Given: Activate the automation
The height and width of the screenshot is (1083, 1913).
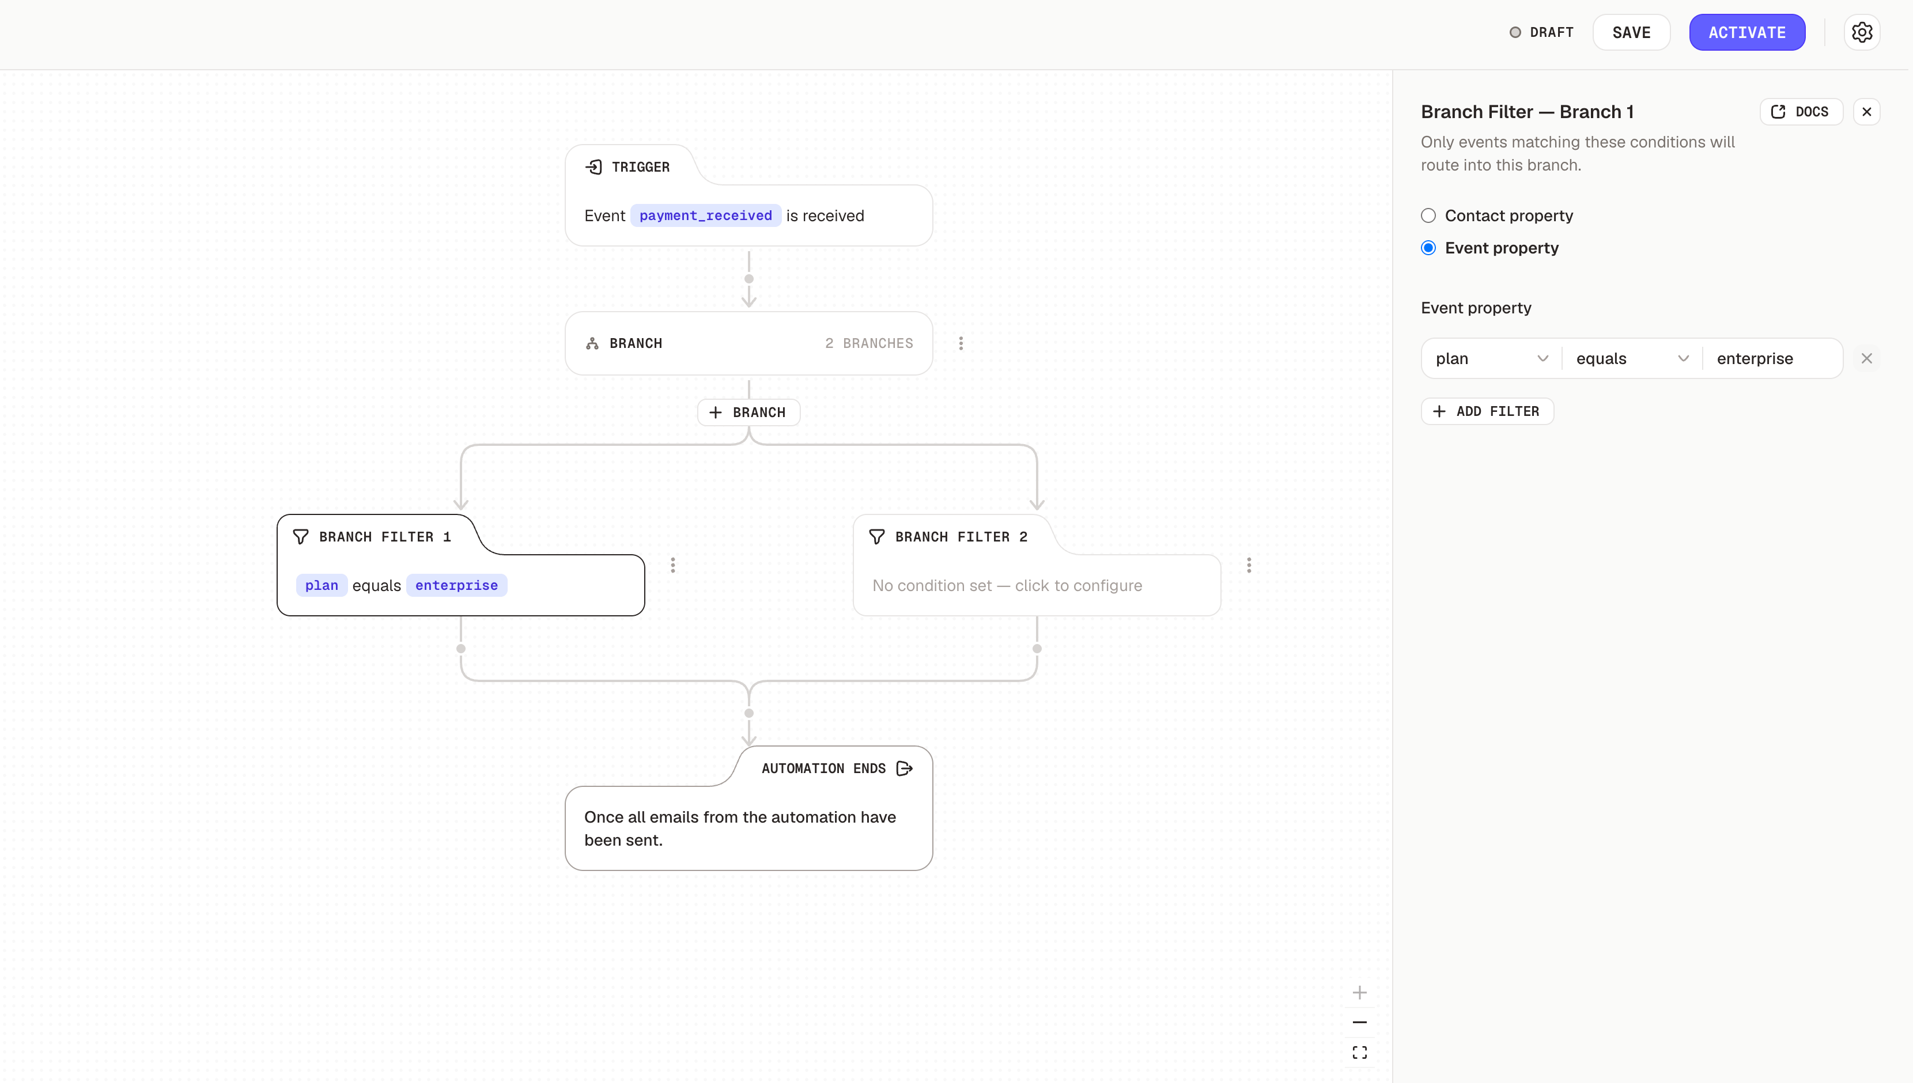Looking at the screenshot, I should pos(1746,33).
